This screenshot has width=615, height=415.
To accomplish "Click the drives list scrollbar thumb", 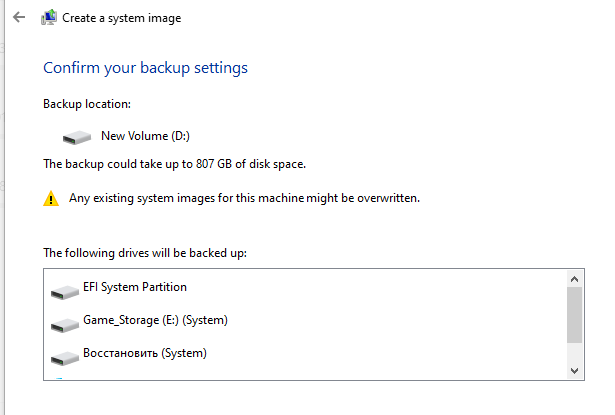I will 575,315.
